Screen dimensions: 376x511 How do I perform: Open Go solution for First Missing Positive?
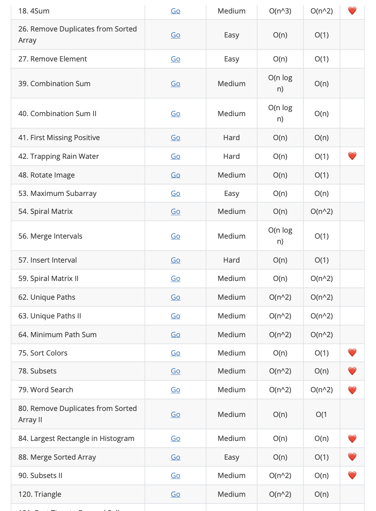click(x=175, y=138)
